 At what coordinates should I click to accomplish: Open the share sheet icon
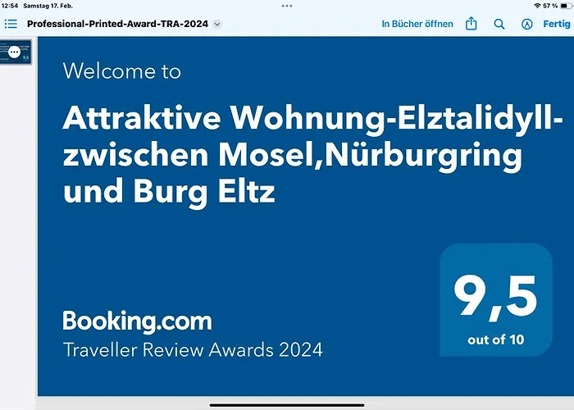(471, 24)
